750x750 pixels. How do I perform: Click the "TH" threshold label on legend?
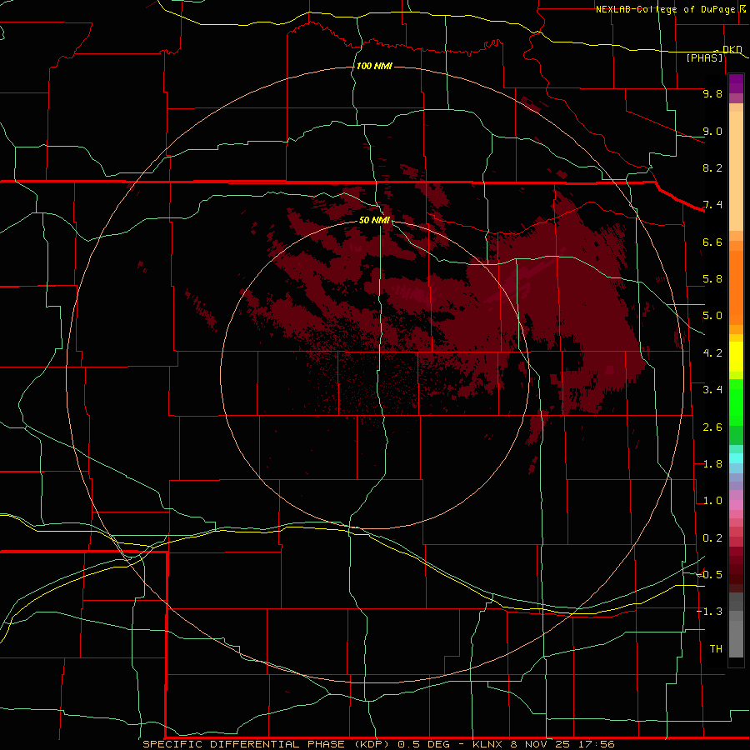716,648
